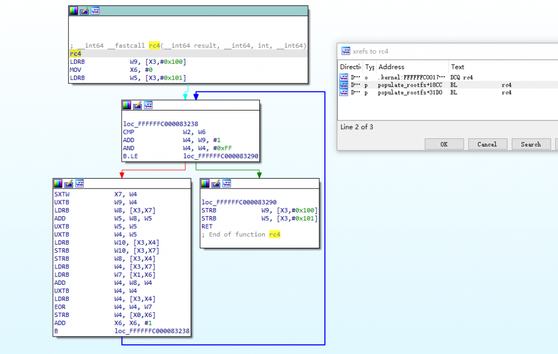Click pencil icon on loc_FFFFFFC000083290 node
The height and width of the screenshot is (354, 558).
point(216,183)
